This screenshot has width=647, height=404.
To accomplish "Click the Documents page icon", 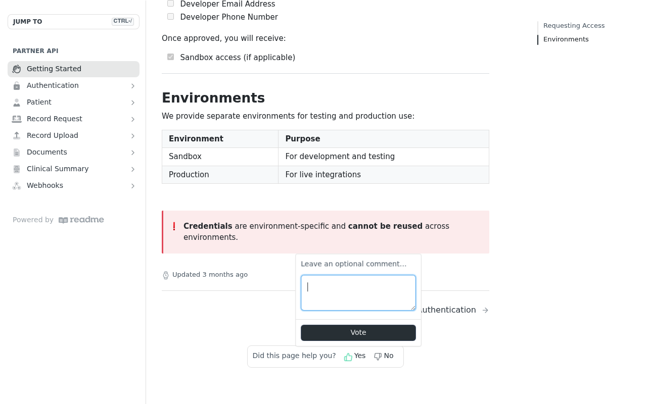I will tap(17, 153).
